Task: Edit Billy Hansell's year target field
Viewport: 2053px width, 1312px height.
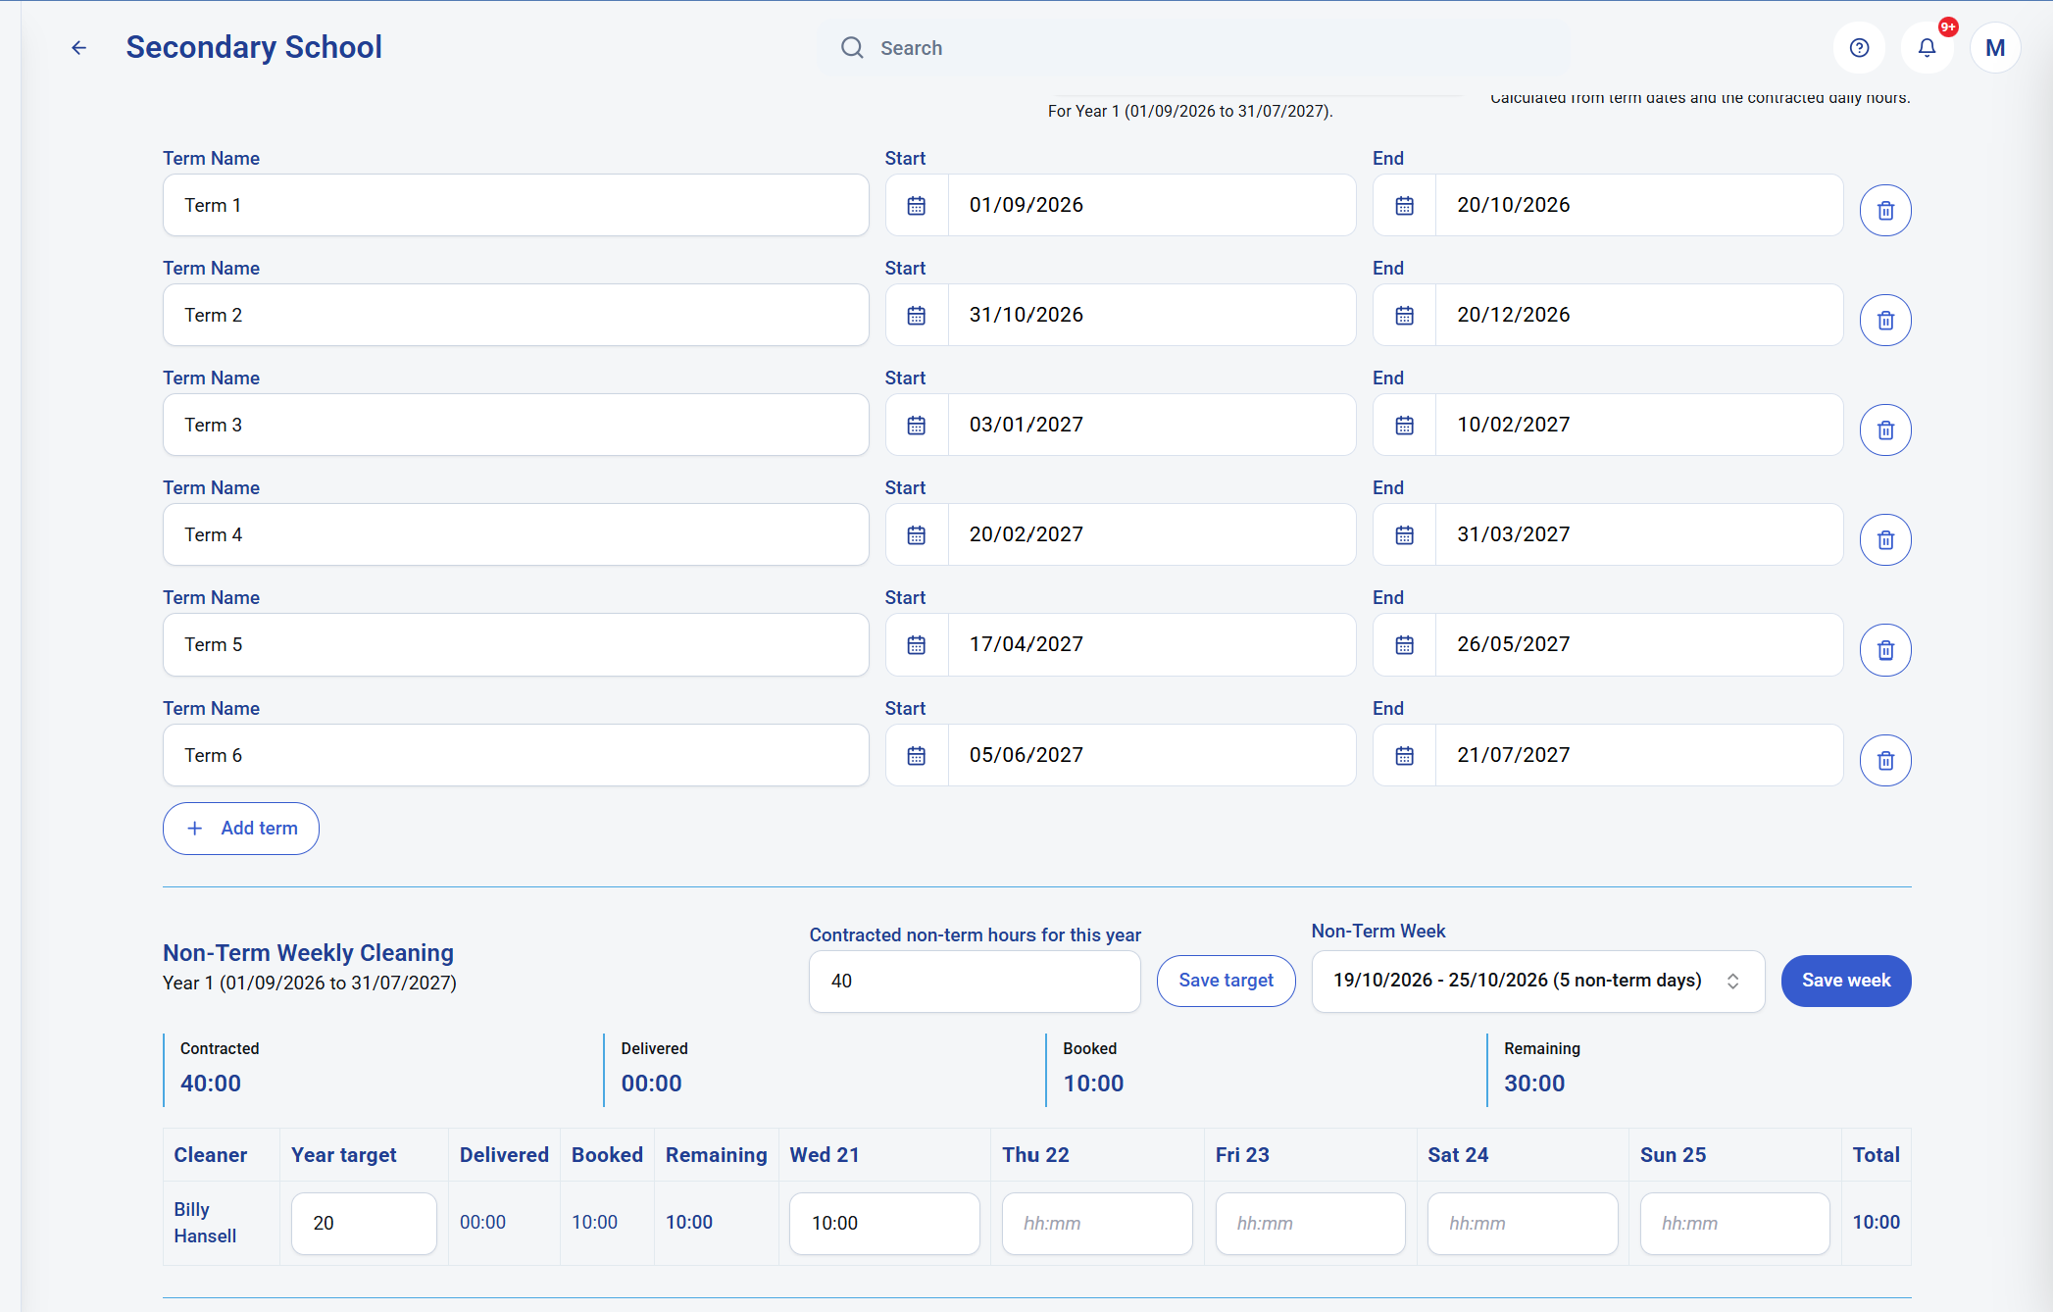Action: tap(364, 1223)
